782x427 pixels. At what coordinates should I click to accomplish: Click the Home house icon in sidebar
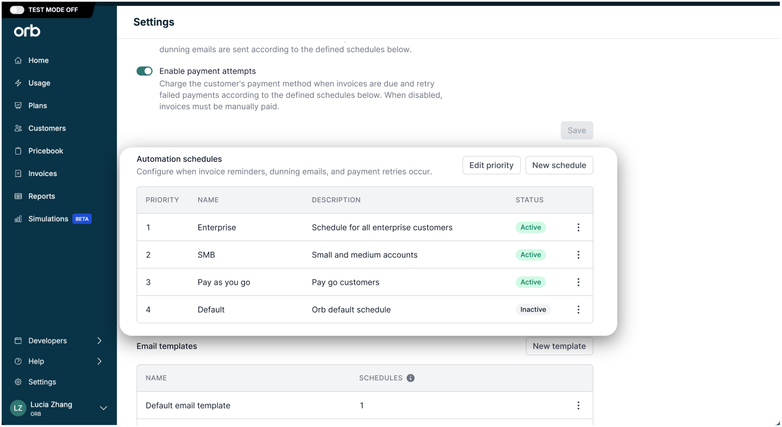coord(18,60)
